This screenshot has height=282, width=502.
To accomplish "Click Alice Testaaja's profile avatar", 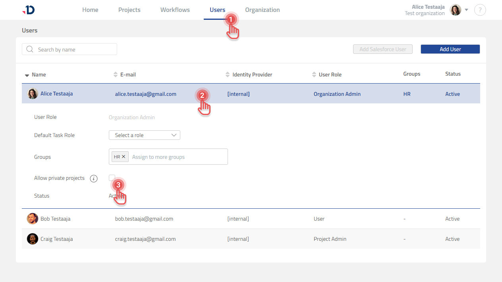I will coord(32,93).
